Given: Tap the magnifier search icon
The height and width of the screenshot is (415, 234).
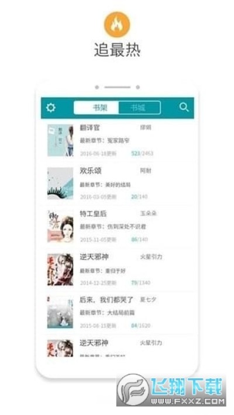Looking at the screenshot, I should [x=184, y=107].
